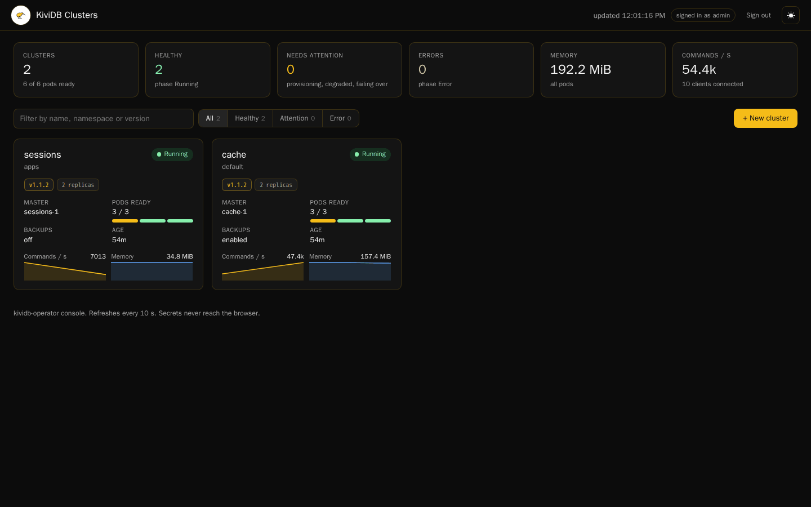This screenshot has width=811, height=507.
Task: Click the master value cache-1
Action: pos(234,212)
